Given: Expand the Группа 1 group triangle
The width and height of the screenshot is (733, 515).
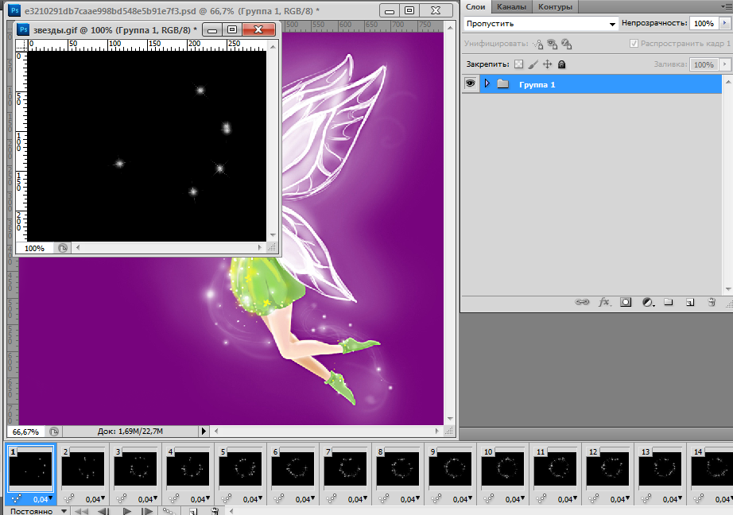Looking at the screenshot, I should click(487, 83).
